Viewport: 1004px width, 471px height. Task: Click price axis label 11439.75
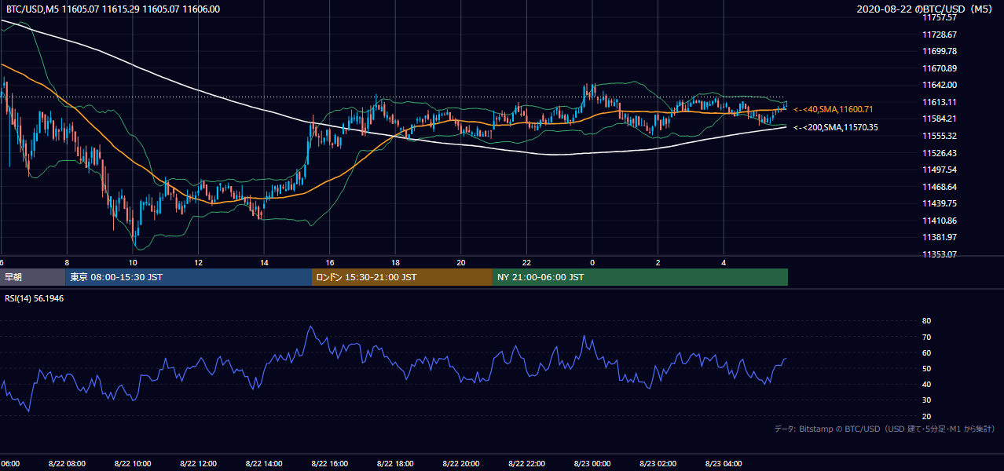939,203
